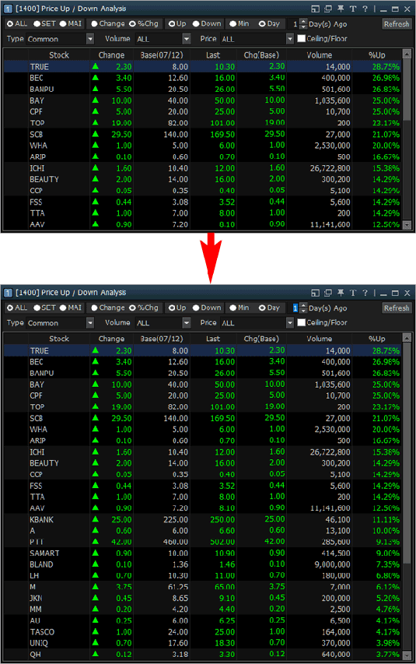
Task: Expand the Type Common dropdown in upper window
Action: click(x=90, y=39)
